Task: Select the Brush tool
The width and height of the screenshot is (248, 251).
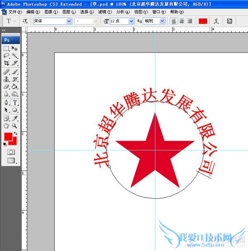Action: 15,72
